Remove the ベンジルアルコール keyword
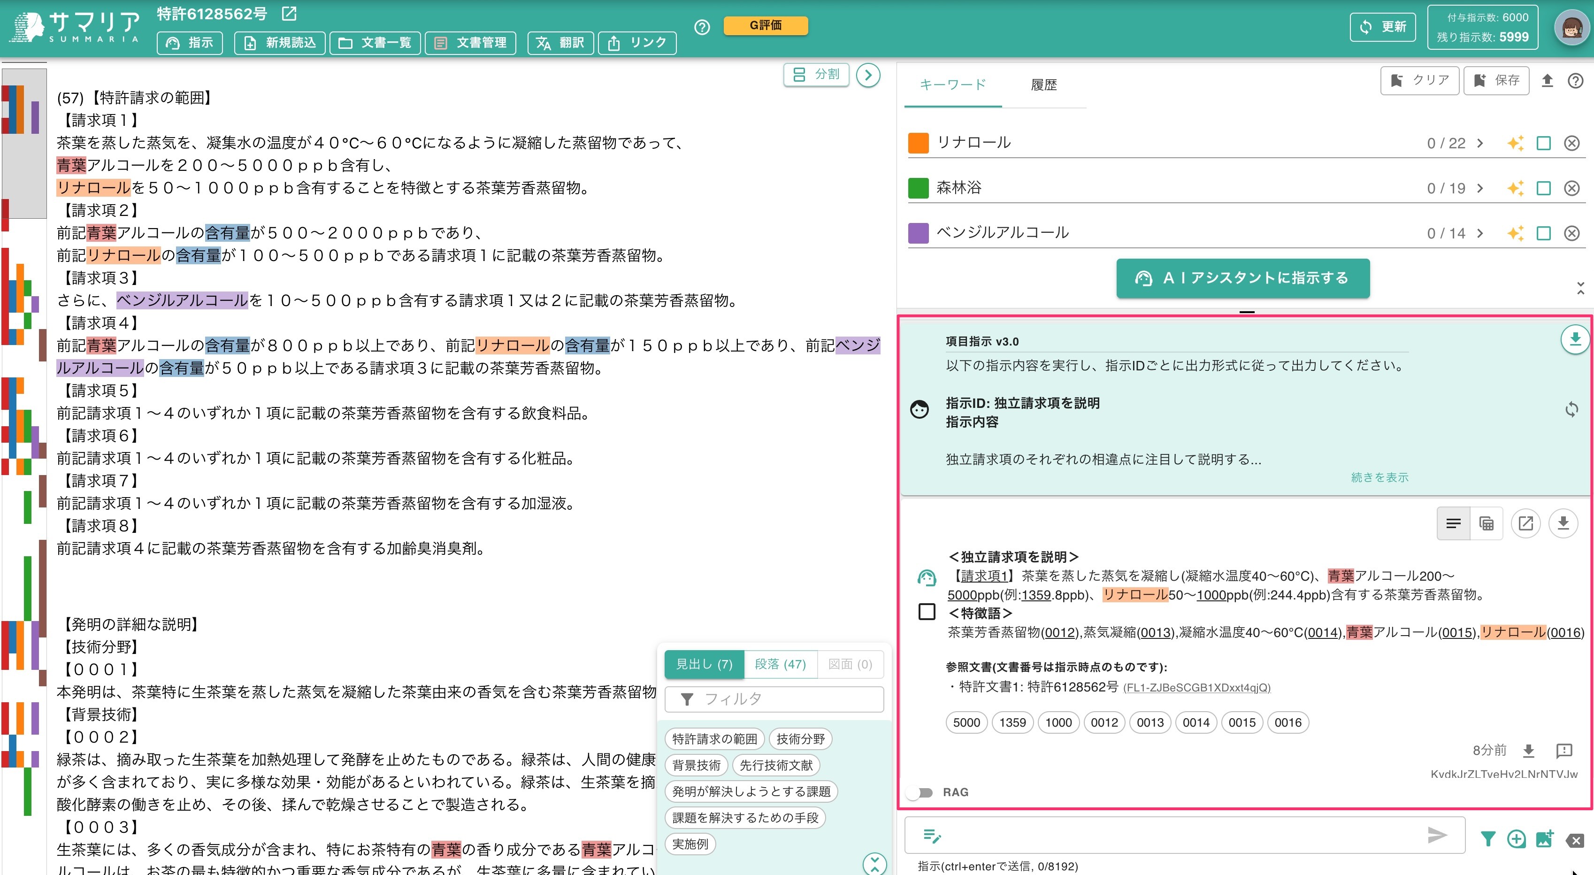This screenshot has height=875, width=1594. (1572, 233)
